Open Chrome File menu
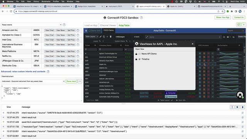 (x=17, y=2)
